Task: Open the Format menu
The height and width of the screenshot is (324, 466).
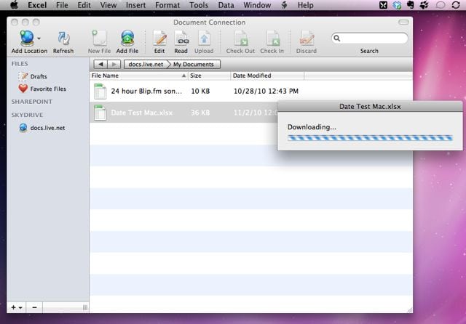Action: 167,5
